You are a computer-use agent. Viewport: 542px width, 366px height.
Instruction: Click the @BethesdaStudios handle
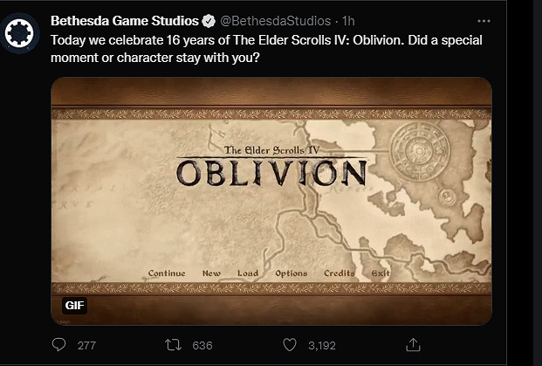pos(274,20)
